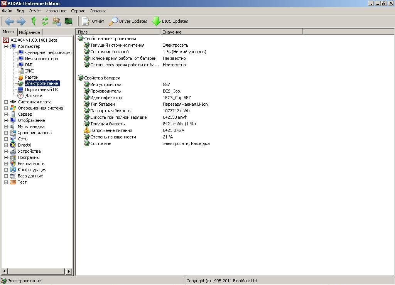The height and width of the screenshot is (285, 395).
Task: Expand the Хранение данных node
Action: [x=6, y=133]
